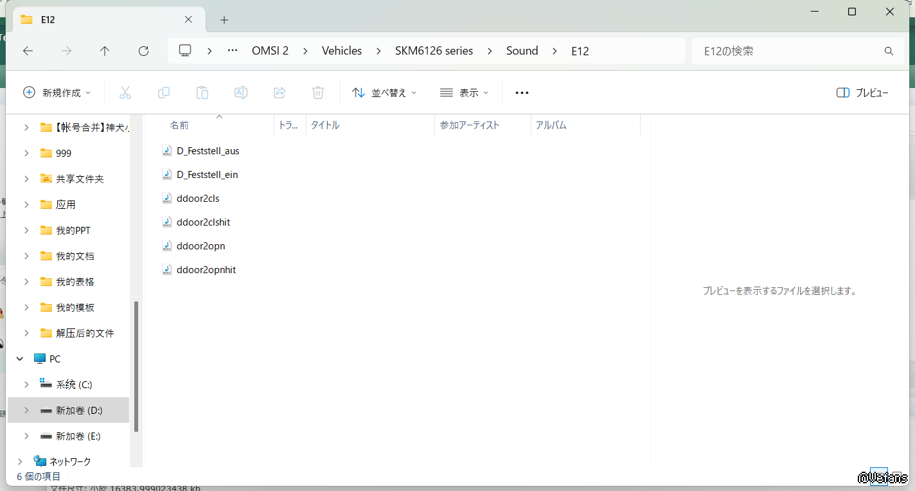Click the Rename icon in toolbar
This screenshot has width=915, height=491.
pos(241,93)
